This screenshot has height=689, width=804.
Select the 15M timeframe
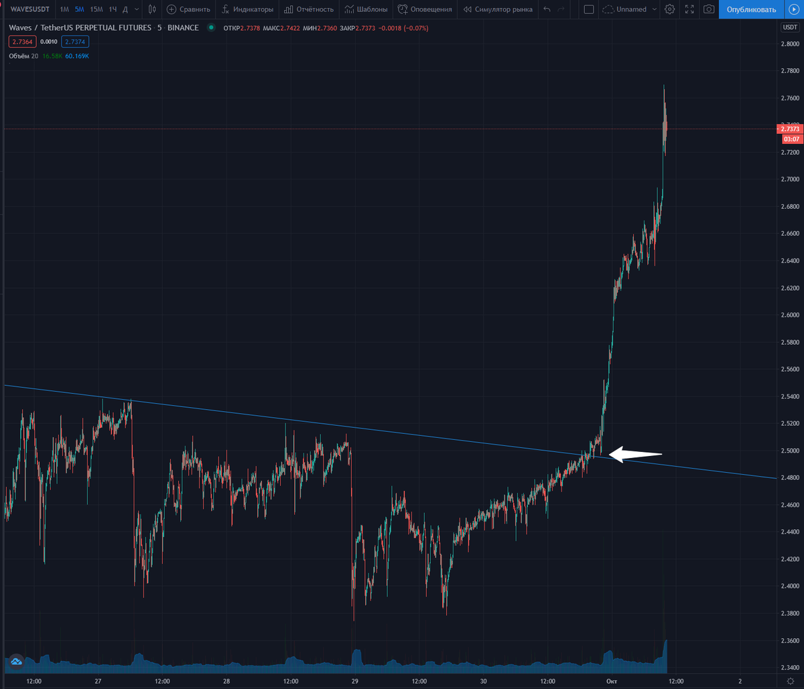[x=96, y=9]
